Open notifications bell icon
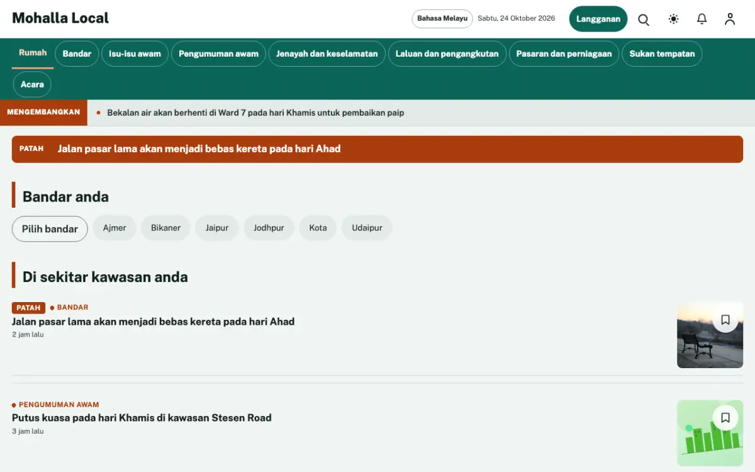The image size is (755, 472). (702, 19)
